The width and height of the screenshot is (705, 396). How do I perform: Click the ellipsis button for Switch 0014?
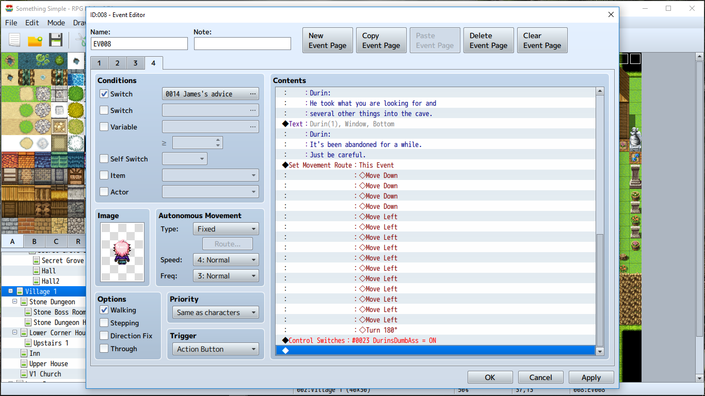tap(252, 94)
